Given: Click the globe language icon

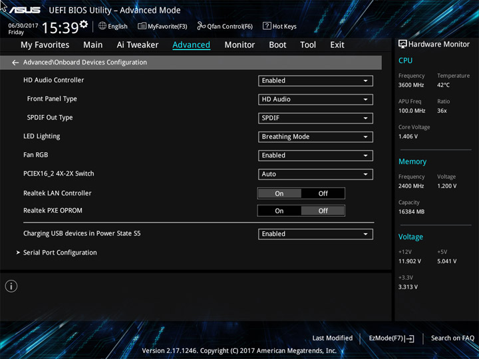Looking at the screenshot, I should coord(102,26).
